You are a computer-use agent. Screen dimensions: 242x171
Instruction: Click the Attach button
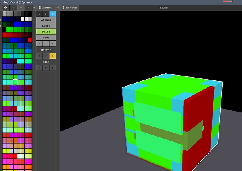pos(46,19)
